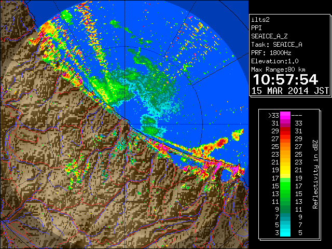Click the 'SEAICE_A_Z' product text

pos(269,36)
